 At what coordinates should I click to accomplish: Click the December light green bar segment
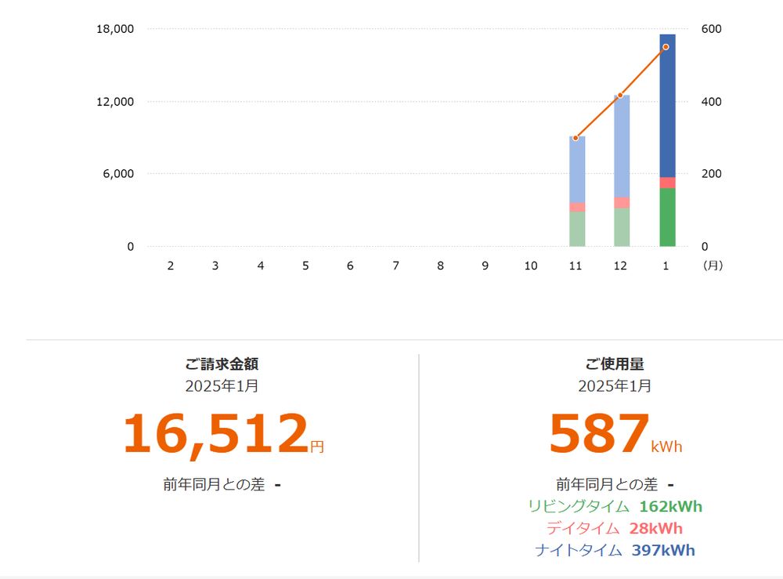622,227
